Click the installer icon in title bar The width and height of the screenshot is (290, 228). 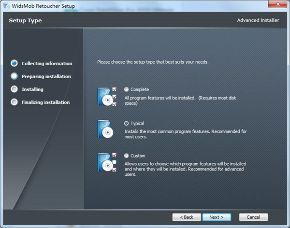6,6
